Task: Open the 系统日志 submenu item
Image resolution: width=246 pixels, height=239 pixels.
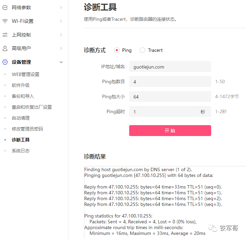Action: [21, 151]
